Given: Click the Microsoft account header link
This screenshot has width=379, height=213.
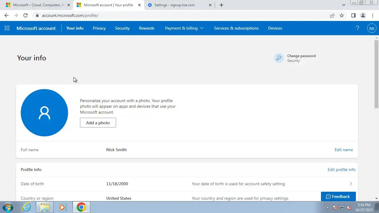Looking at the screenshot, I should 36,28.
